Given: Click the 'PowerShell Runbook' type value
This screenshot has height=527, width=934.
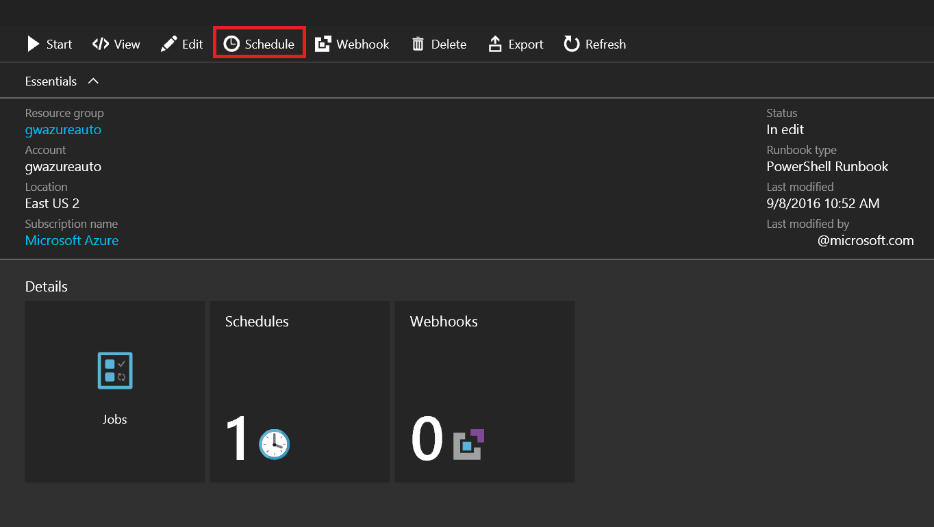Looking at the screenshot, I should [828, 166].
